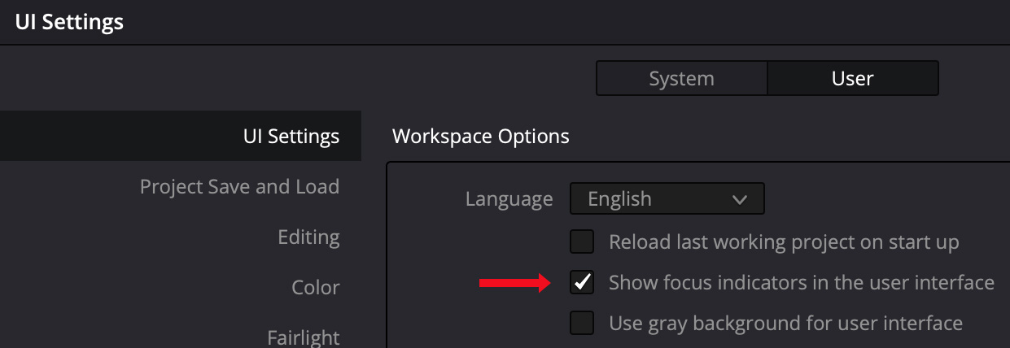Image resolution: width=1010 pixels, height=348 pixels.
Task: Click the Show focus indicators label text
Action: click(802, 283)
